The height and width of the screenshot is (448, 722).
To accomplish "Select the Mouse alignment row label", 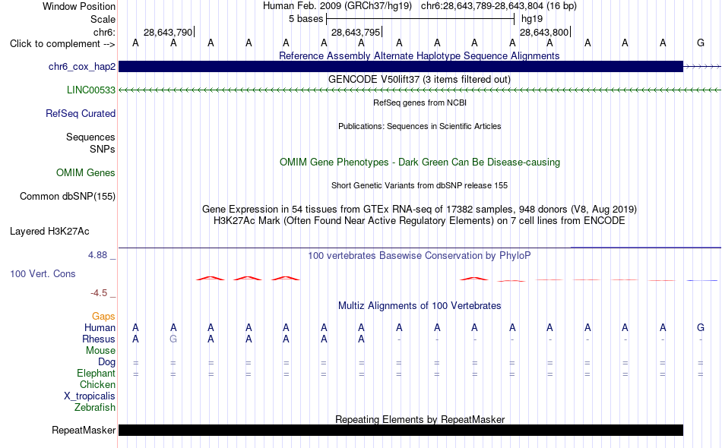I will [100, 351].
